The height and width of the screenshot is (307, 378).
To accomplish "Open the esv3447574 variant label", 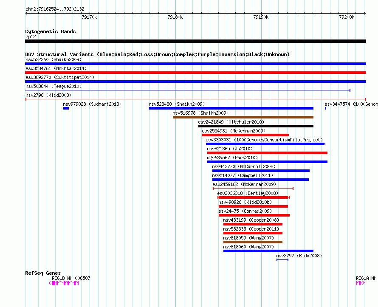I will [x=351, y=104].
